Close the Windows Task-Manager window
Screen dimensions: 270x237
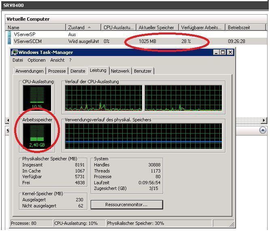point(230,52)
